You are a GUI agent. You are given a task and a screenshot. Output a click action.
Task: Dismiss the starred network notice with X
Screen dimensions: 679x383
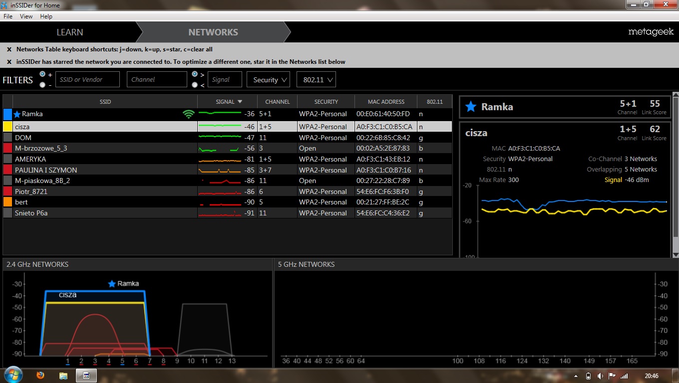click(x=9, y=62)
